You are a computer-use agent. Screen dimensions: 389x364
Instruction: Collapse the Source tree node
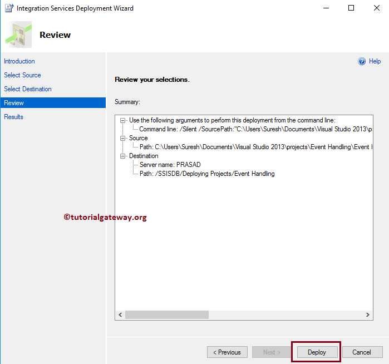tap(122, 138)
